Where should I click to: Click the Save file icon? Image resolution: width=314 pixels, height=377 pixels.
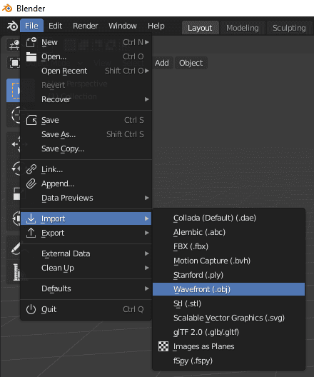coord(31,120)
